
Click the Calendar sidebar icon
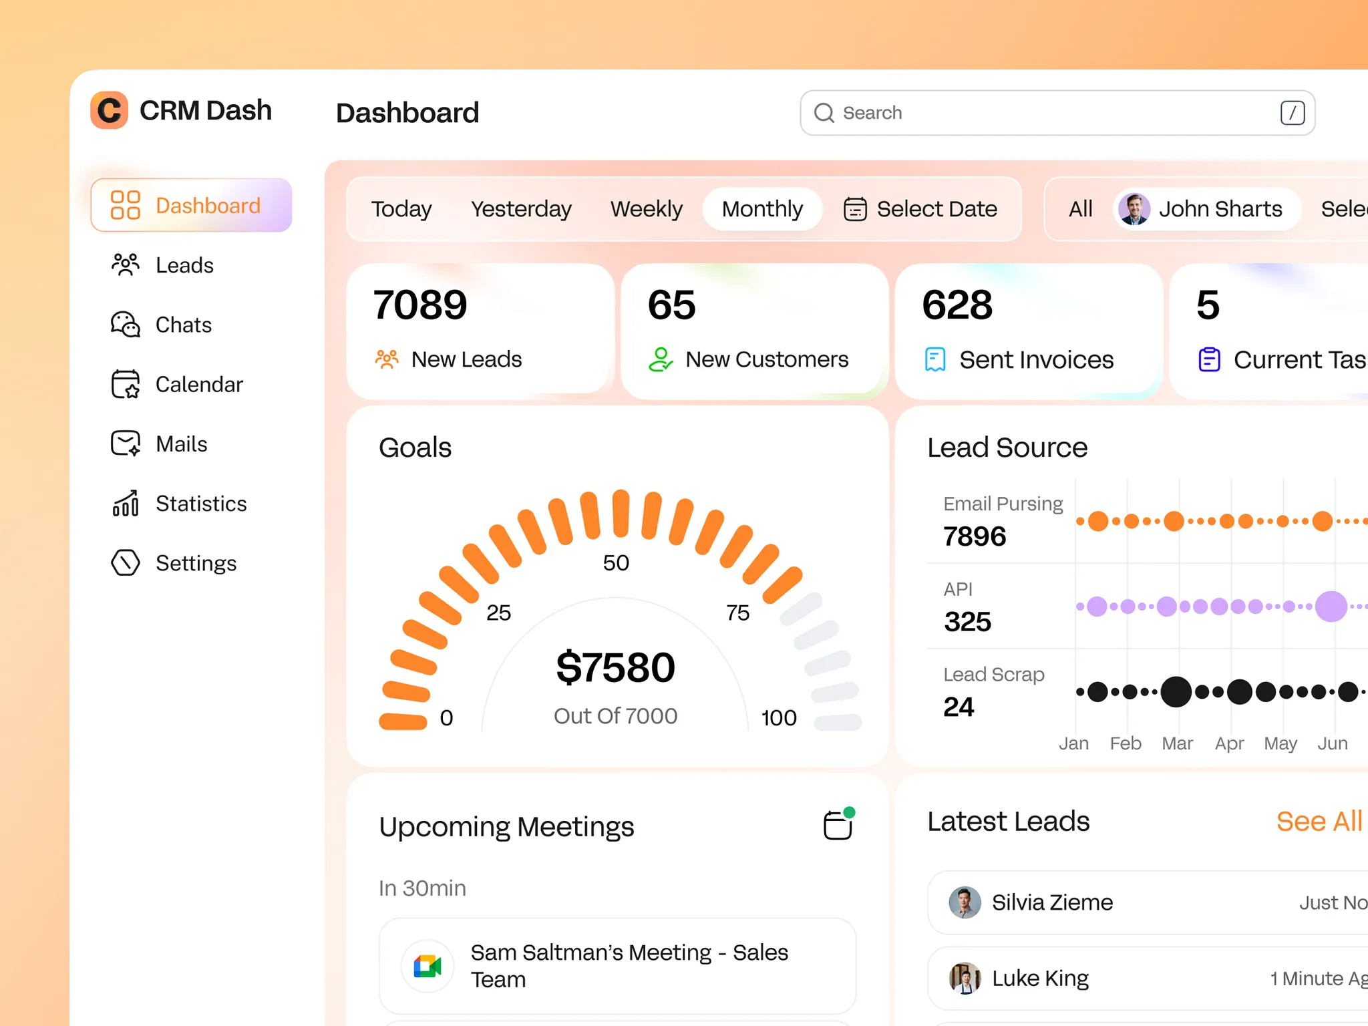click(126, 384)
